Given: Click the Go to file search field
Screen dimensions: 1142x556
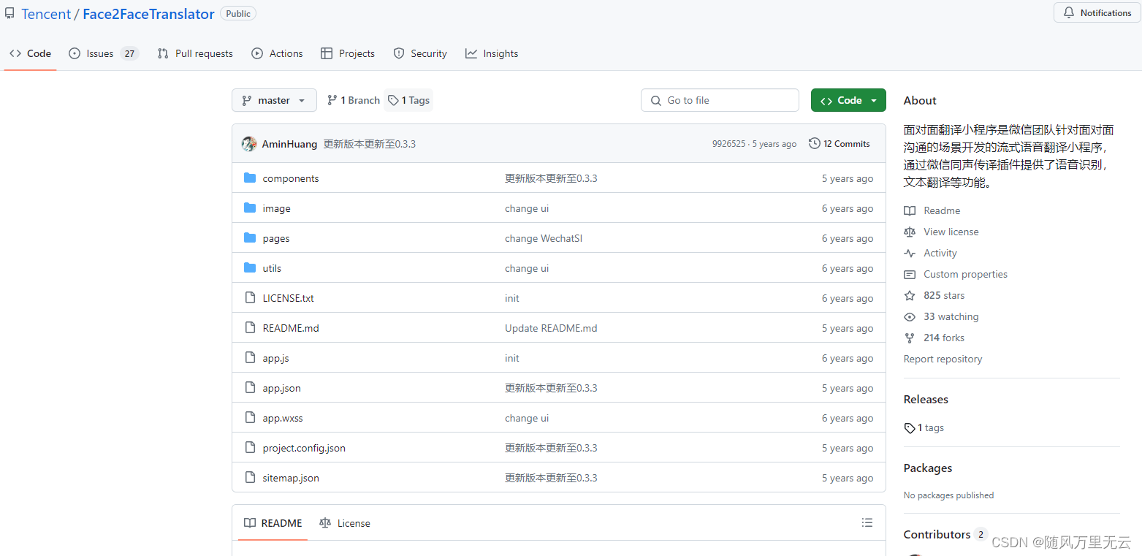Looking at the screenshot, I should click(x=720, y=100).
